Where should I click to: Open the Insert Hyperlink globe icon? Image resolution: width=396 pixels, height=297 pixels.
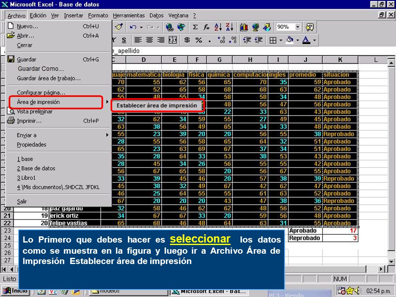(x=170, y=27)
